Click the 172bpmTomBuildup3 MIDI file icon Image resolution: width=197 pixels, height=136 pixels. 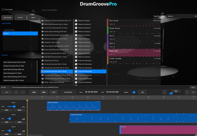(76, 68)
